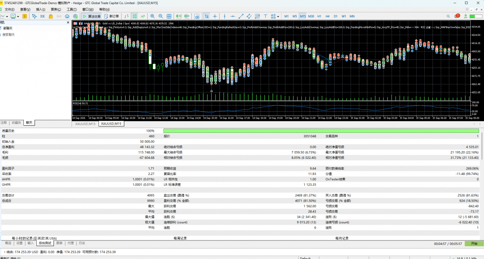Click the green LVL icon
This screenshot has width=484, height=259.
(465, 17)
